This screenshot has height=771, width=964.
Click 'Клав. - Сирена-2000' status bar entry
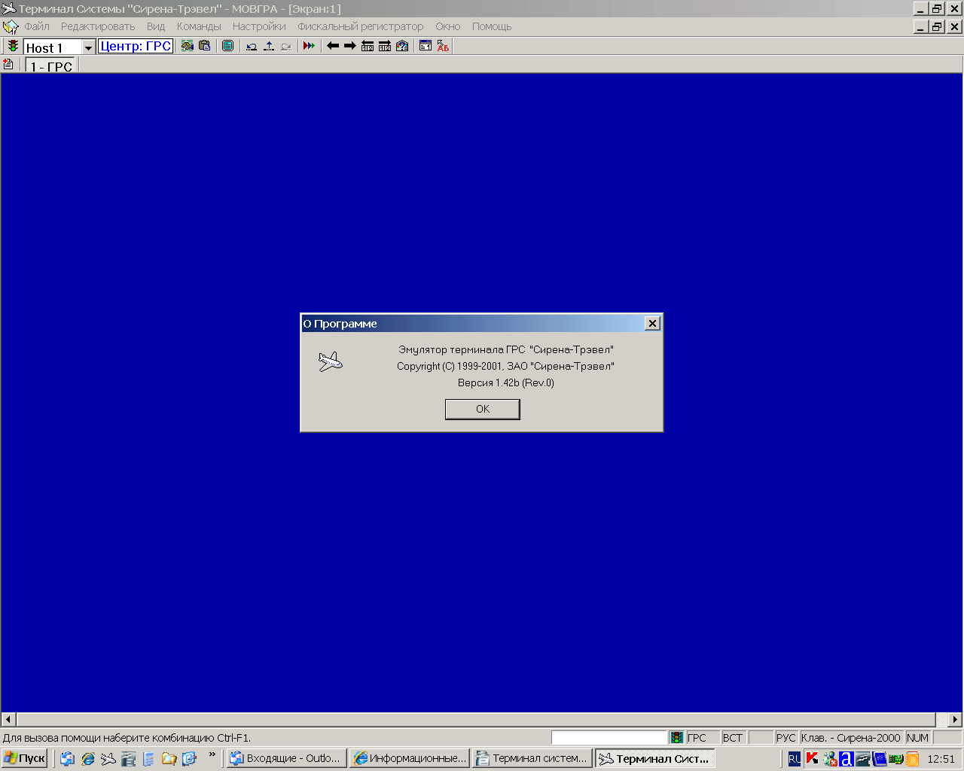pyautogui.click(x=851, y=738)
